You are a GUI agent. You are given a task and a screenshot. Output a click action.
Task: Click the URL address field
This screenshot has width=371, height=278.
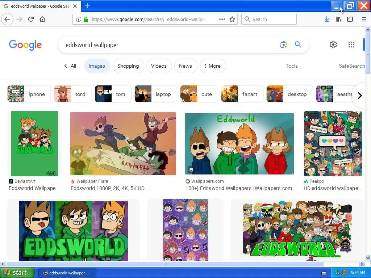pos(148,19)
